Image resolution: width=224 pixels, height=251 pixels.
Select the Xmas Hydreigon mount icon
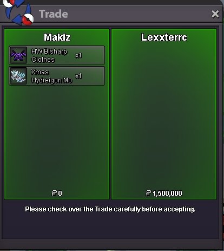[18, 76]
